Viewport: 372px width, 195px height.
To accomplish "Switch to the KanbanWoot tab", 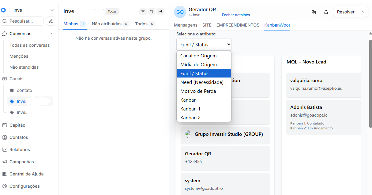I will click(x=277, y=25).
